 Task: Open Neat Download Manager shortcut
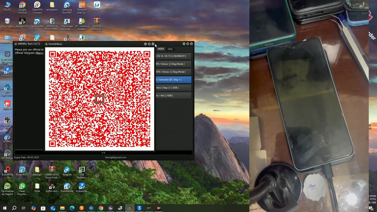coord(22,189)
